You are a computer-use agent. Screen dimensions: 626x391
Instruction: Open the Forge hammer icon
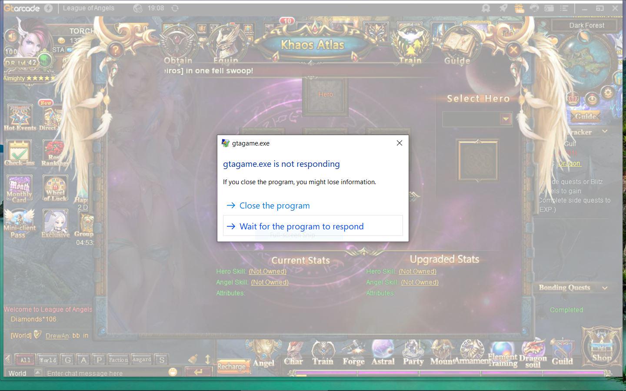tap(353, 353)
